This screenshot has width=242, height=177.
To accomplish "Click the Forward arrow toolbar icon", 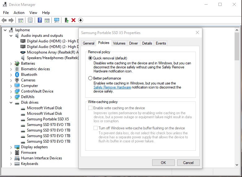I will 11,20.
